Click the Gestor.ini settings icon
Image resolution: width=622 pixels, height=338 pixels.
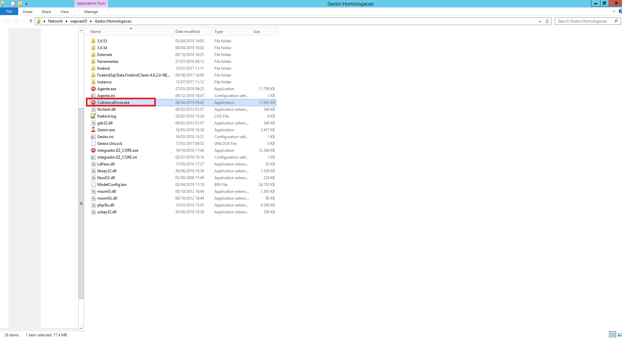click(93, 137)
